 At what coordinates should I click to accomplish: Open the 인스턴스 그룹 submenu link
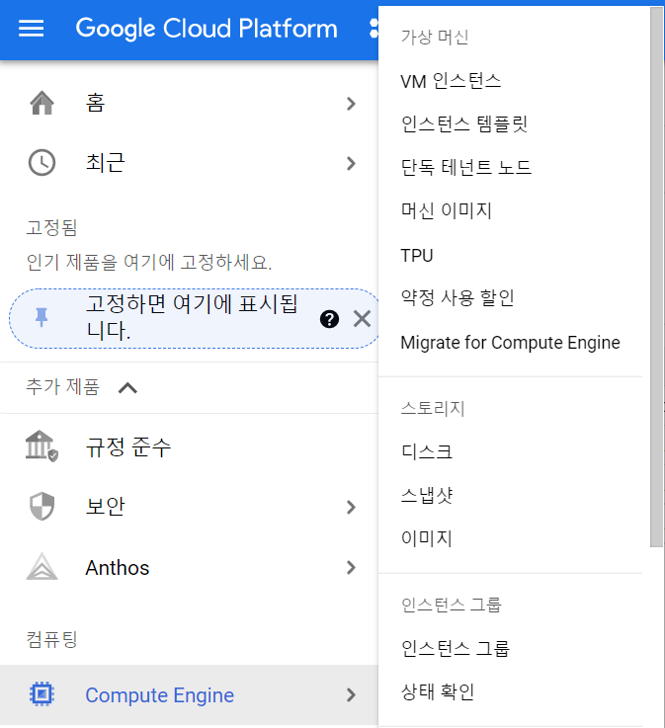click(456, 648)
